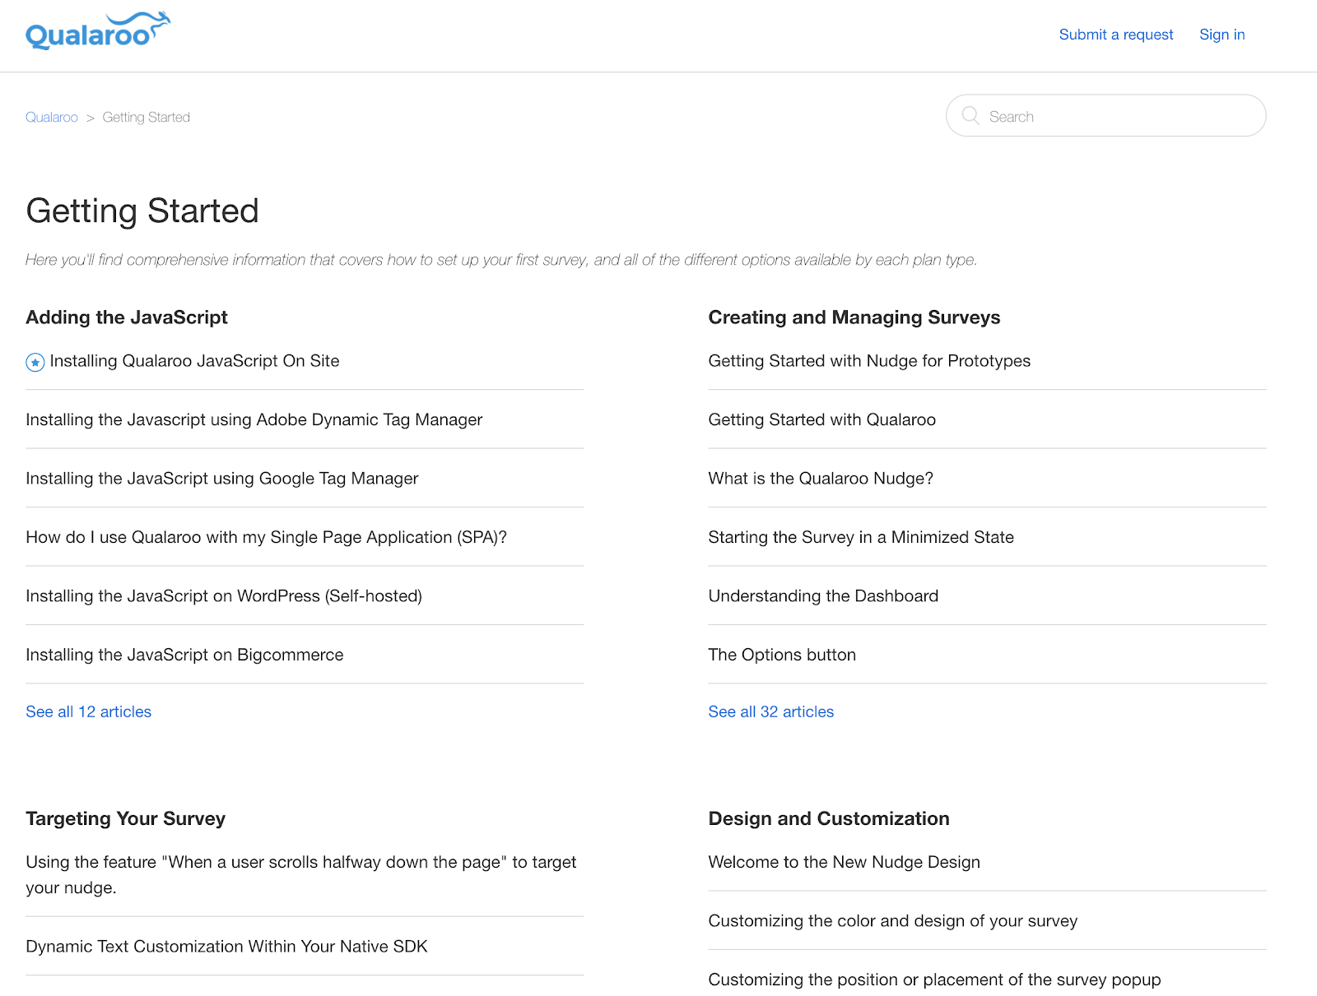Viewport: 1317px width, 996px height.
Task: Open What is the Qualaroo Nudge article
Action: (x=821, y=479)
